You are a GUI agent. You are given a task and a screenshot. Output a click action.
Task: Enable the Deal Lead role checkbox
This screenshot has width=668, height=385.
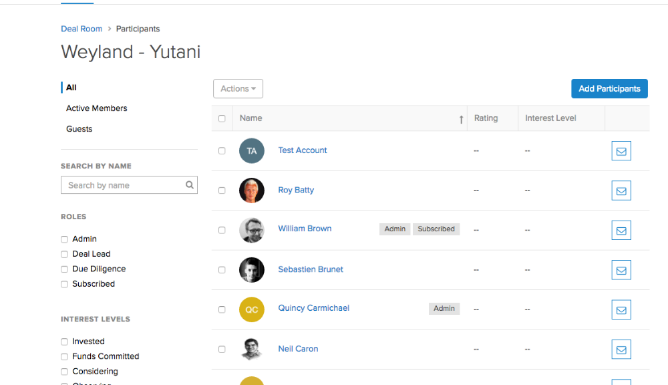pos(64,254)
